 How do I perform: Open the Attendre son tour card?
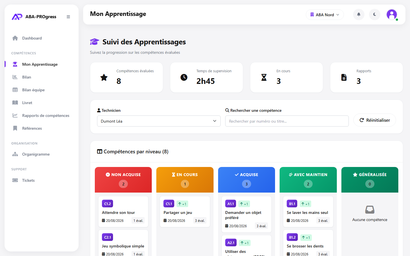(123, 212)
